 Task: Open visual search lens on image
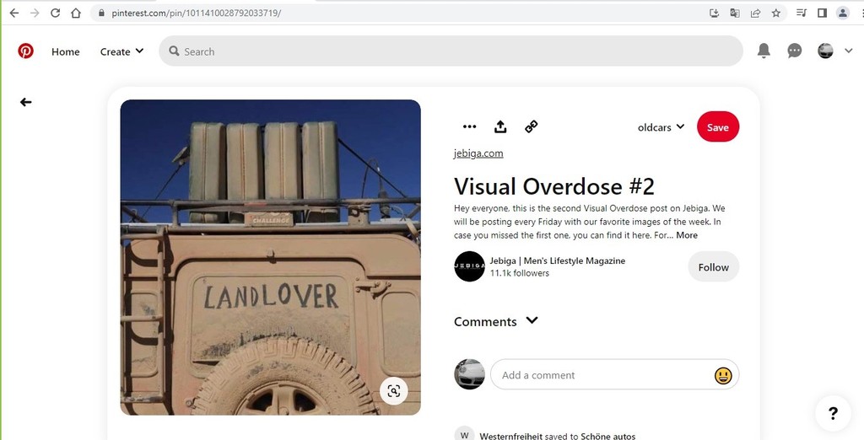393,391
